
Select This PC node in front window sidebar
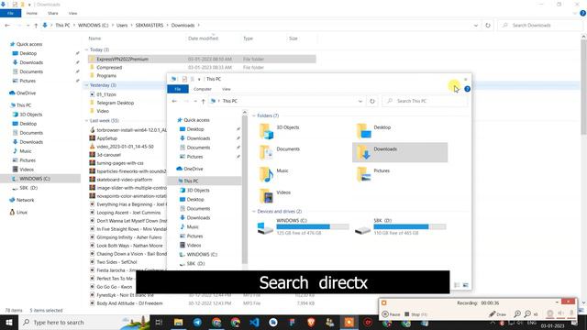(x=191, y=181)
